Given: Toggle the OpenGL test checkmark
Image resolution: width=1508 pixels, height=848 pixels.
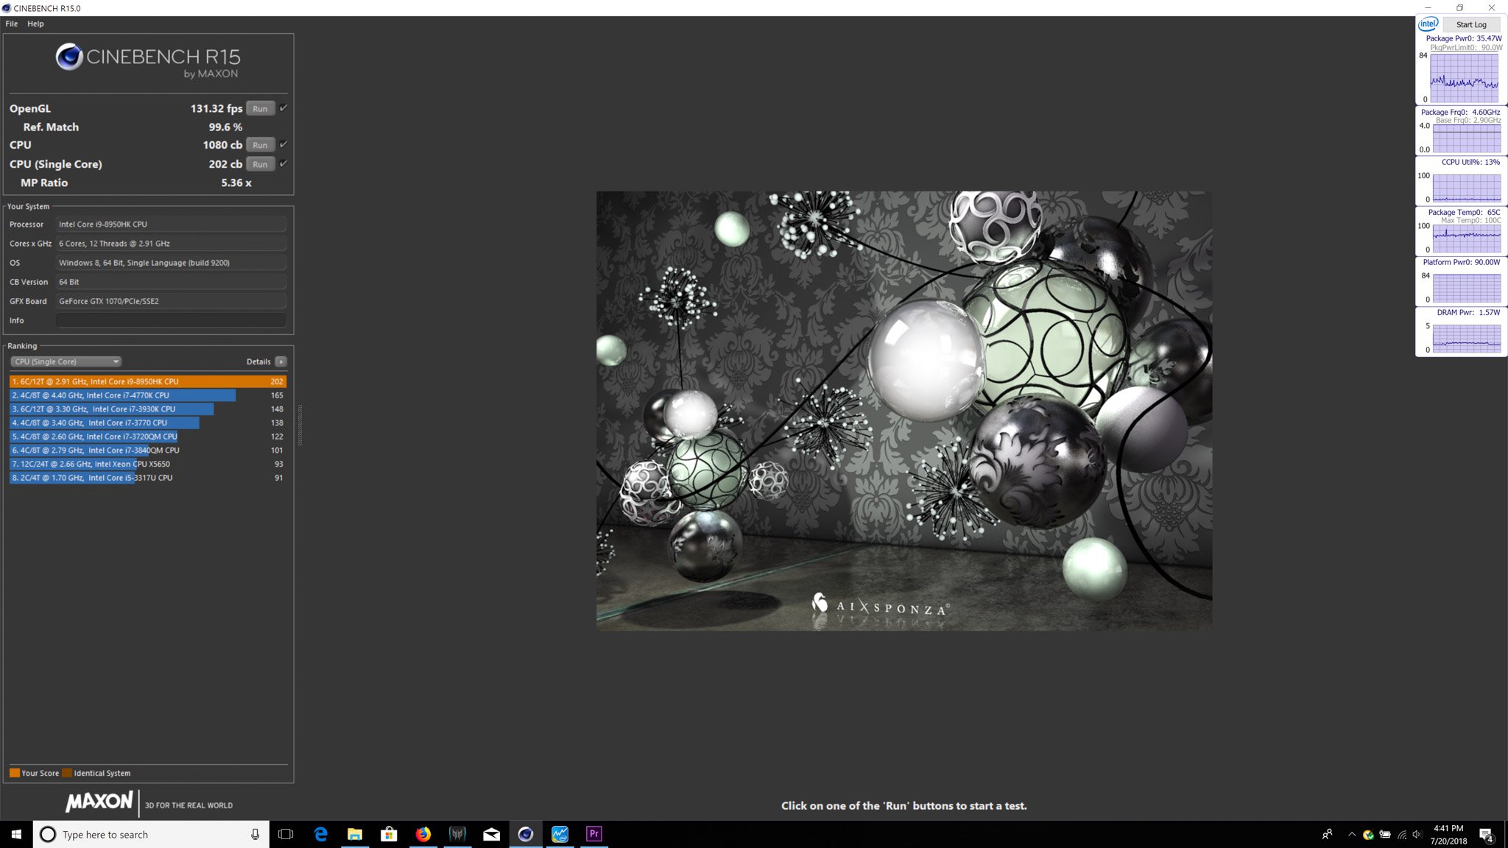Looking at the screenshot, I should pyautogui.click(x=283, y=107).
